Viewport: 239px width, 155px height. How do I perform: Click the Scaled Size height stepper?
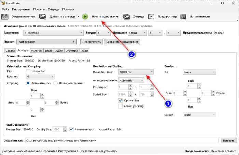(x=152, y=94)
